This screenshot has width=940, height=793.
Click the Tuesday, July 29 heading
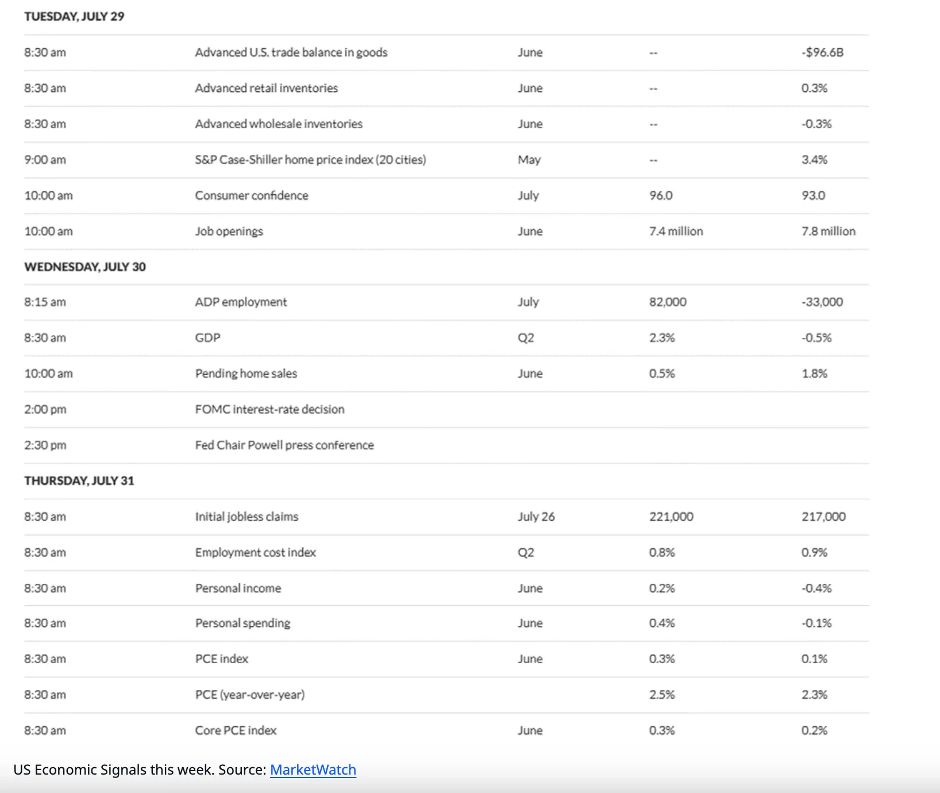(x=74, y=17)
